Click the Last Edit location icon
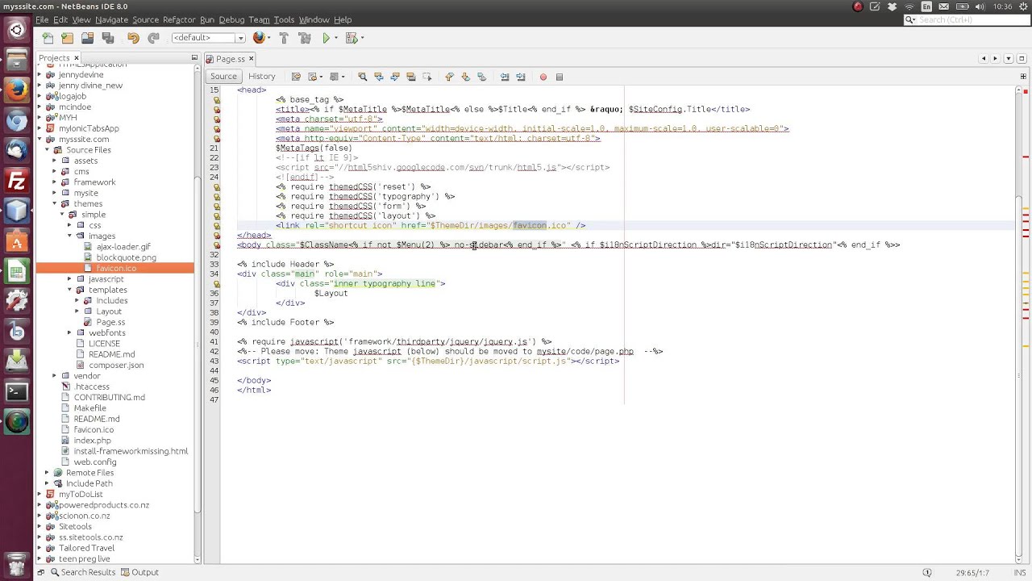 pos(296,77)
